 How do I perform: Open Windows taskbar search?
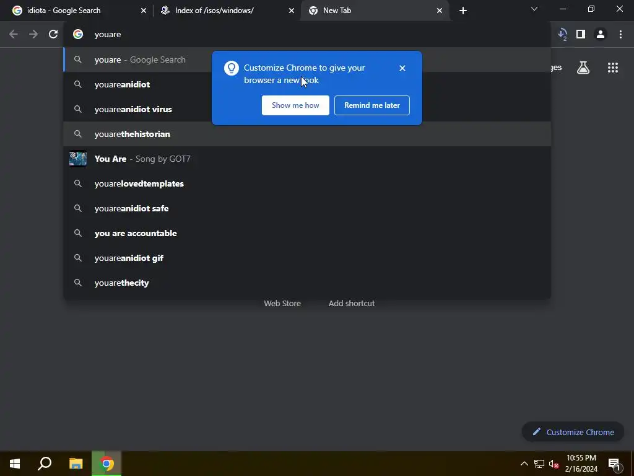tap(45, 464)
